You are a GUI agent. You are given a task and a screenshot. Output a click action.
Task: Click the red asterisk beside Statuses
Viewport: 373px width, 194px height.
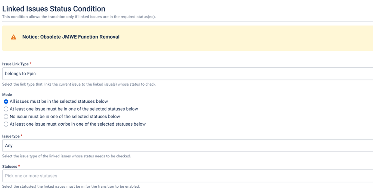click(x=19, y=166)
